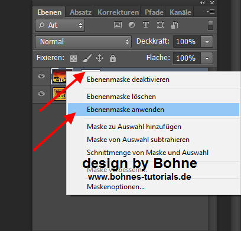Open the Art filter type dropdown

(60, 25)
